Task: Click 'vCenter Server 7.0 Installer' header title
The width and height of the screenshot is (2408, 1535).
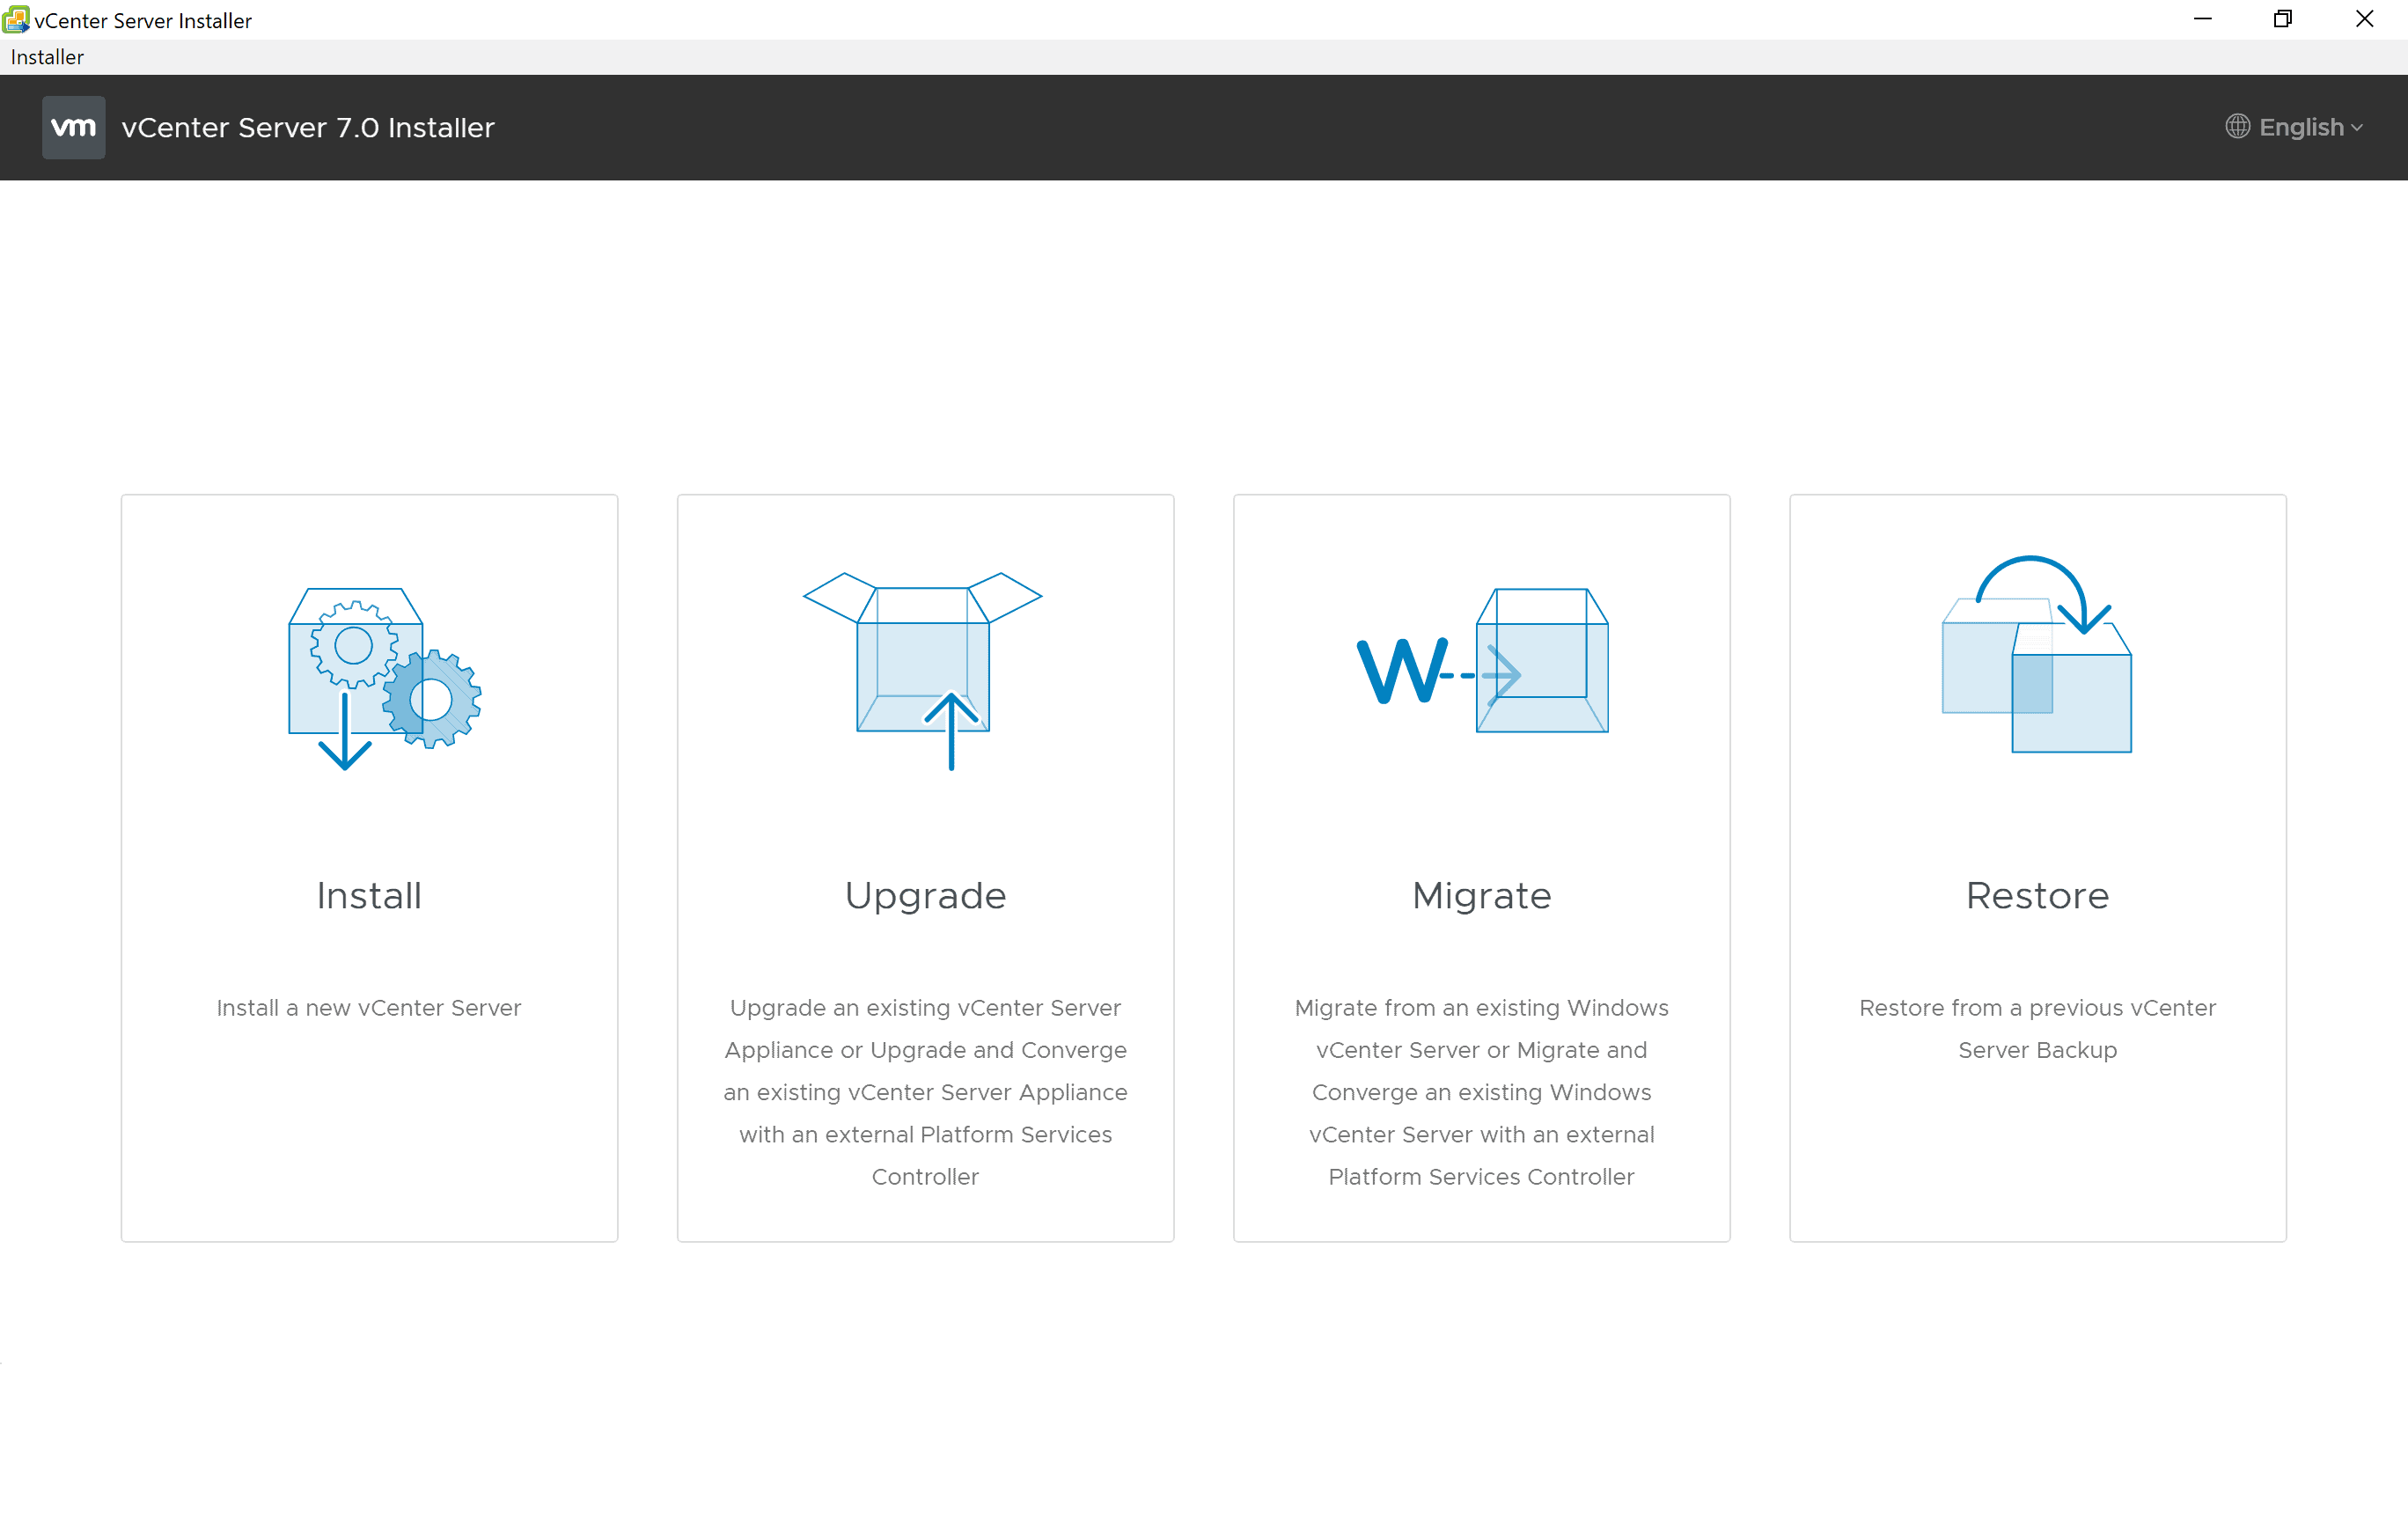Action: (308, 128)
